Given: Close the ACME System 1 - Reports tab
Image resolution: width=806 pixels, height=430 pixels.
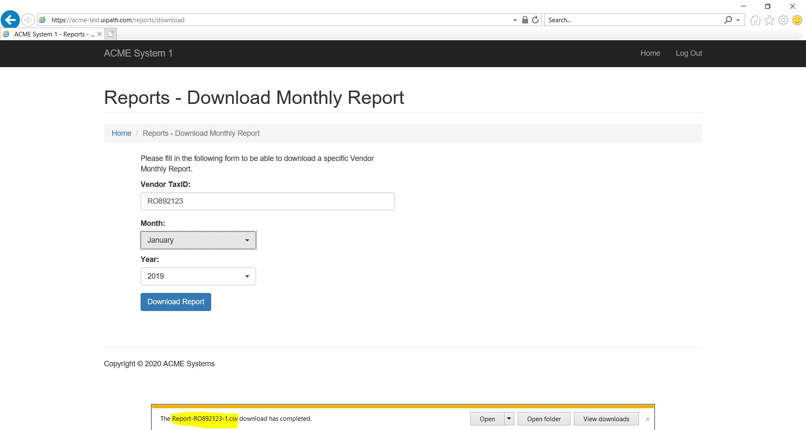Looking at the screenshot, I should [99, 34].
